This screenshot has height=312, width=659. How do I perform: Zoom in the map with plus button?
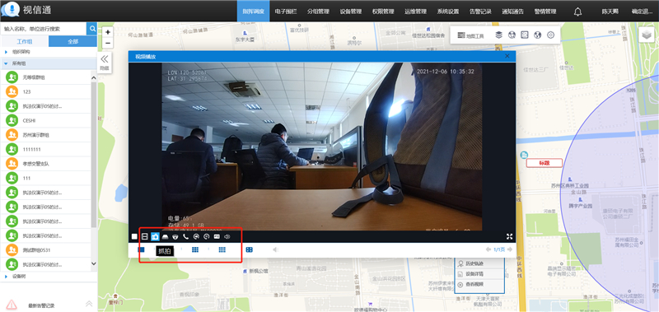click(x=108, y=32)
